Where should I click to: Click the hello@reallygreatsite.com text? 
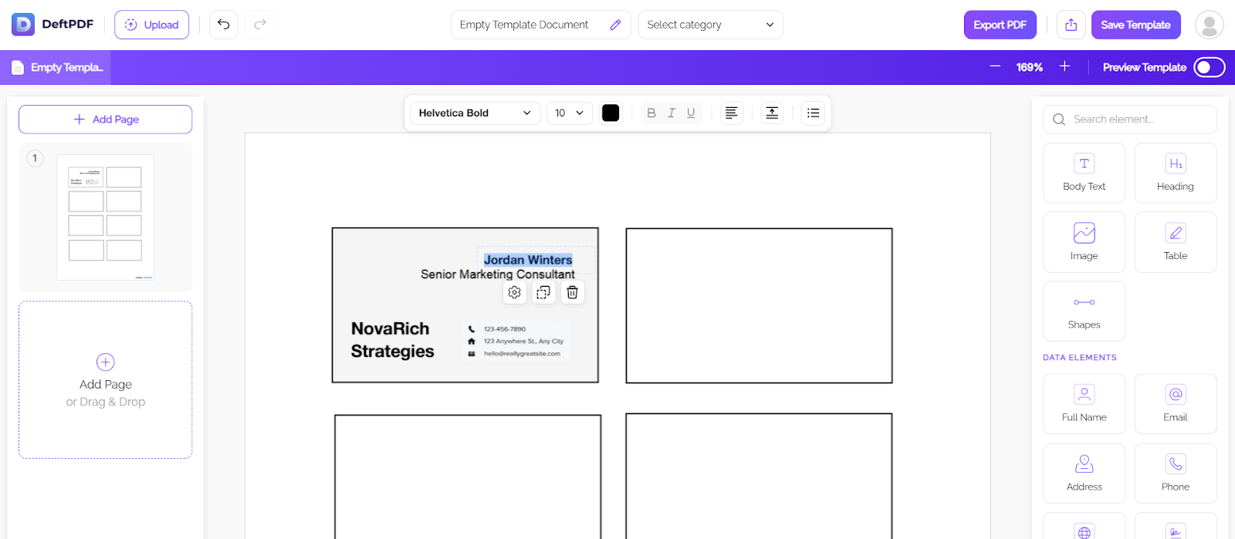point(522,354)
